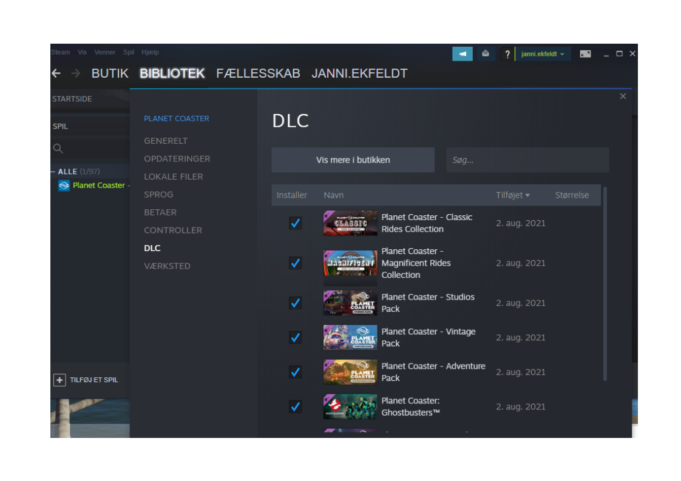The height and width of the screenshot is (481, 681).
Task: Open the Steam menu
Action: pyautogui.click(x=60, y=52)
